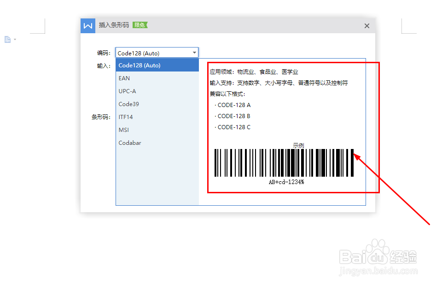Click the CODE-128 B format text
This screenshot has width=442, height=286.
(x=234, y=116)
